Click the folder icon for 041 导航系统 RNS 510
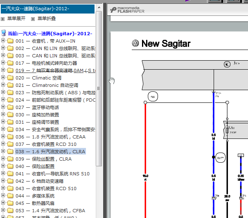 point(10,173)
